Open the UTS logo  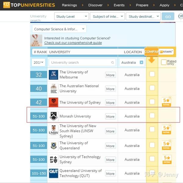click(53, 159)
